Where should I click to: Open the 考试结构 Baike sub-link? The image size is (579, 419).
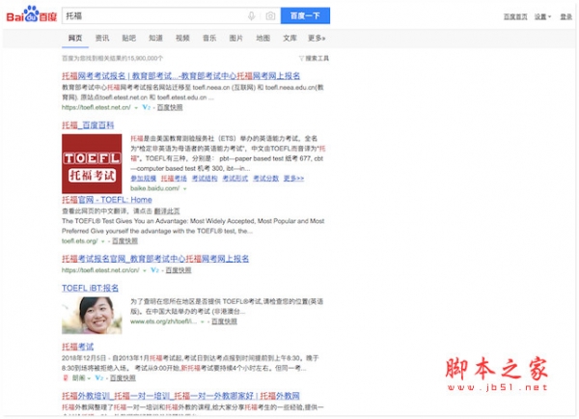point(205,178)
